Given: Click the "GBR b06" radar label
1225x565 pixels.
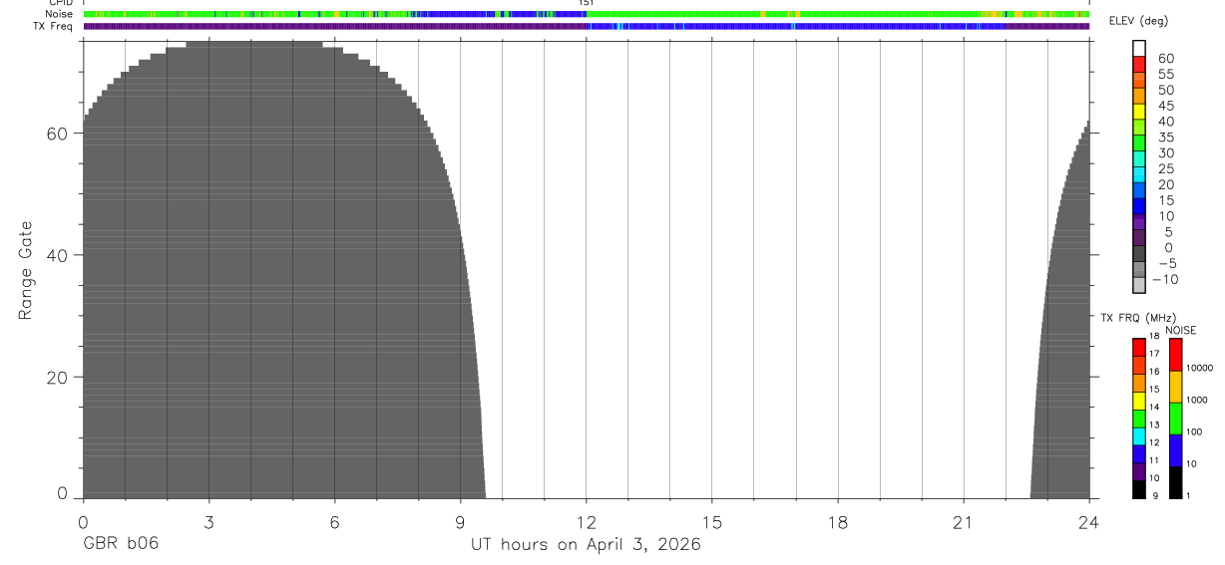Looking at the screenshot, I should tap(120, 545).
